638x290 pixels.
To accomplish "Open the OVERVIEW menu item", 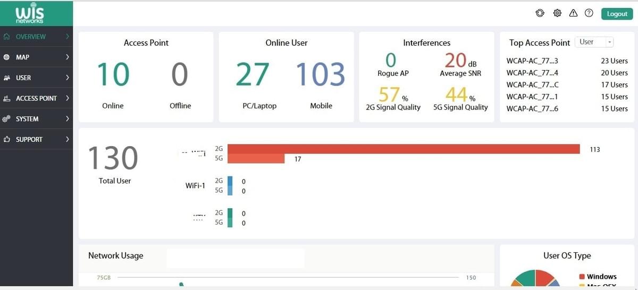I will 36,37.
